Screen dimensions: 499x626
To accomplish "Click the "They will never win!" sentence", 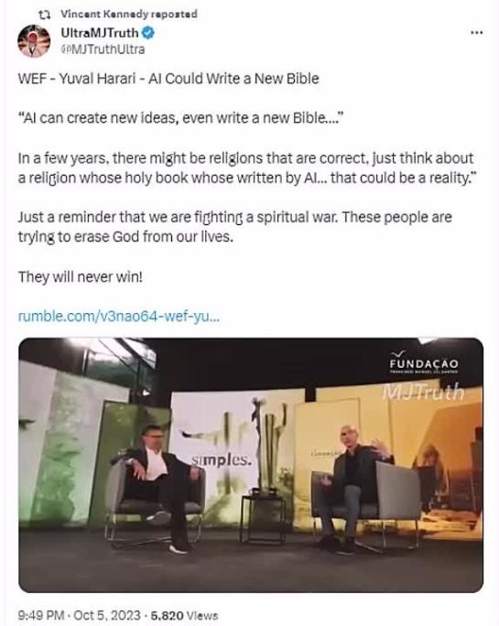I will pyautogui.click(x=81, y=276).
